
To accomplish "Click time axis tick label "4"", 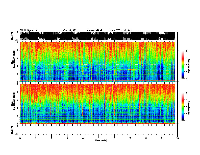I will (83, 138).
